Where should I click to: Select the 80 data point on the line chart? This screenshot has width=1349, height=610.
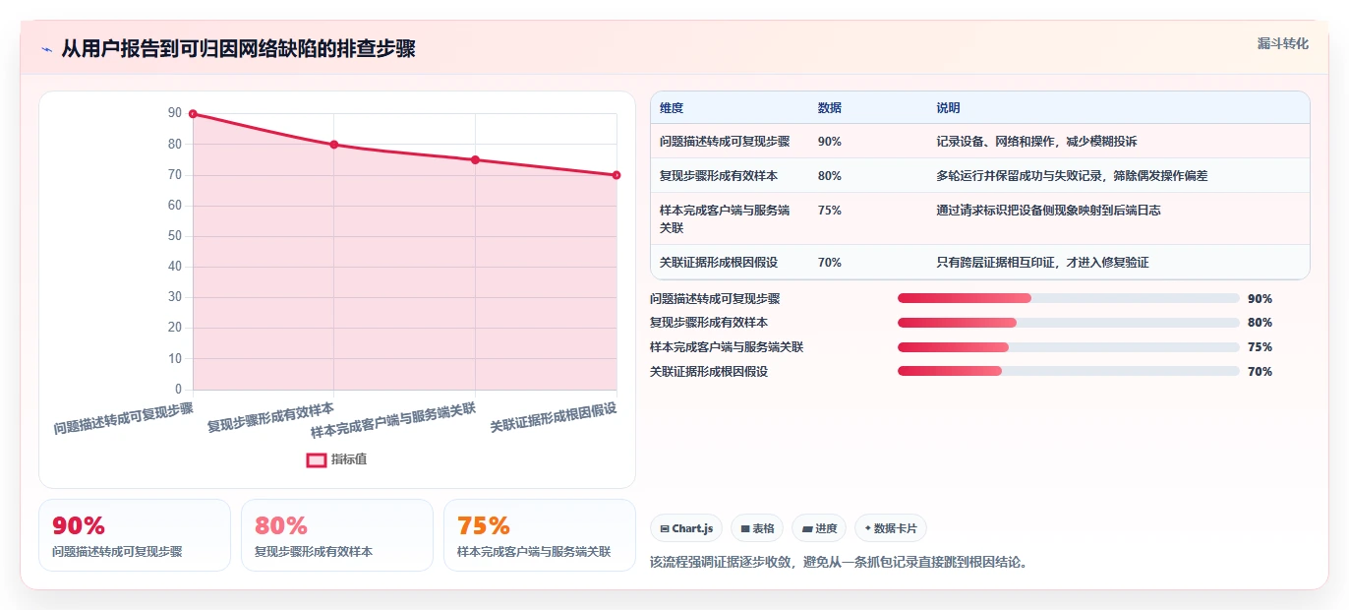(334, 145)
